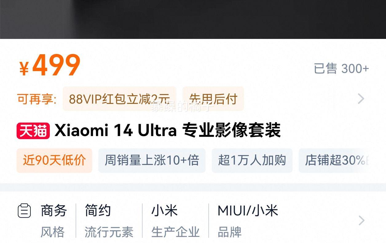Expand product specifications with the right chevron

coord(362,220)
